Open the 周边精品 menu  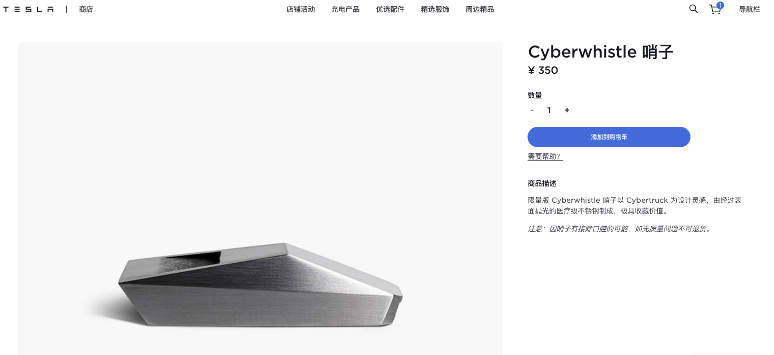[x=480, y=9]
